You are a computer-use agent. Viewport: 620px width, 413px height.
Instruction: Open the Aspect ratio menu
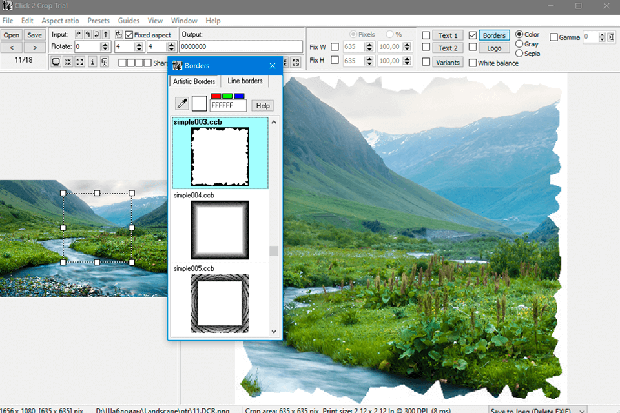tap(60, 21)
